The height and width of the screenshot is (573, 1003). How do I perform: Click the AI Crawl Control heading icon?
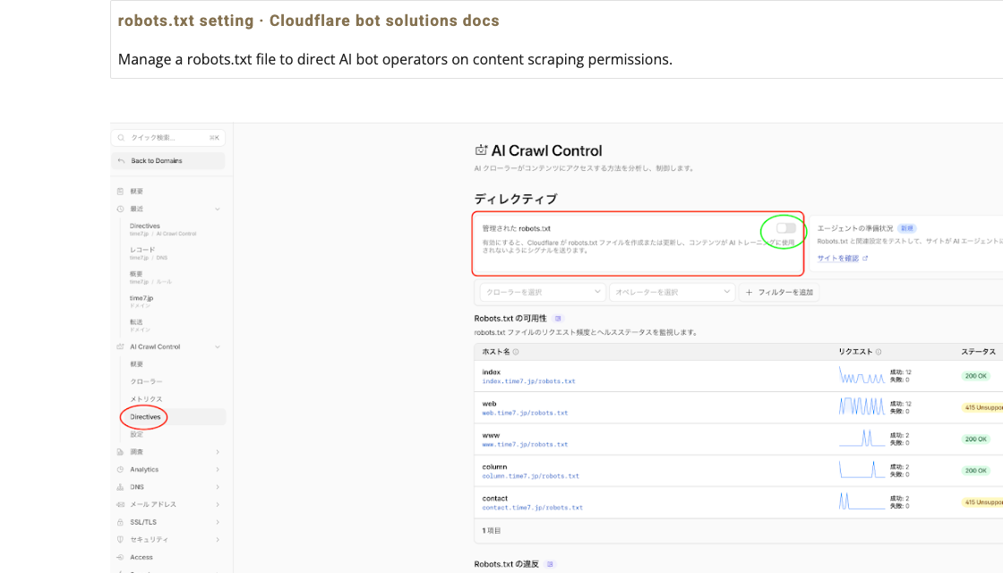point(481,150)
